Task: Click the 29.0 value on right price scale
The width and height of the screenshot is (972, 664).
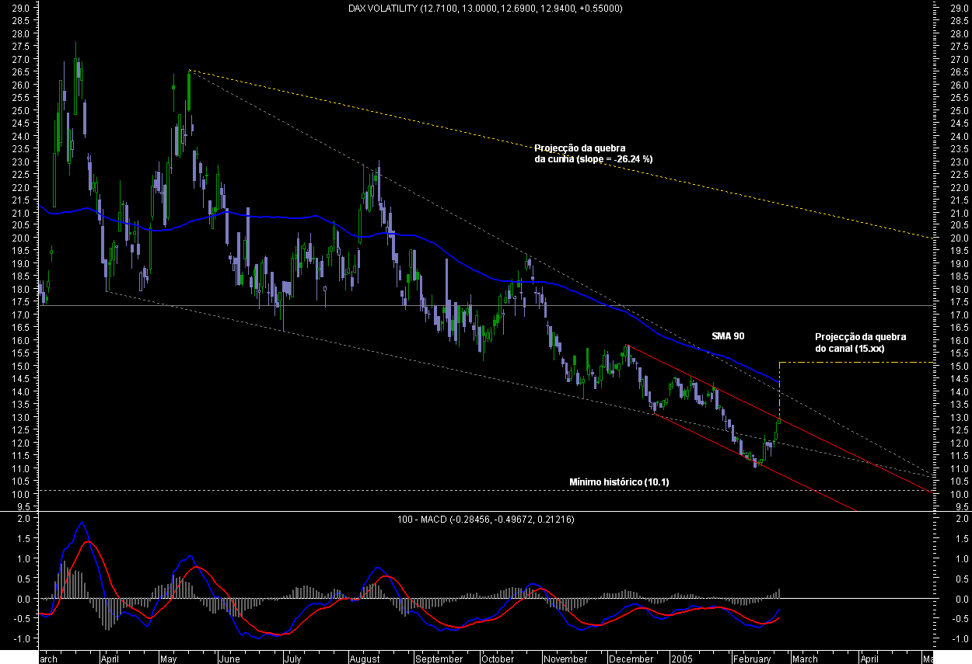Action: pyautogui.click(x=958, y=8)
